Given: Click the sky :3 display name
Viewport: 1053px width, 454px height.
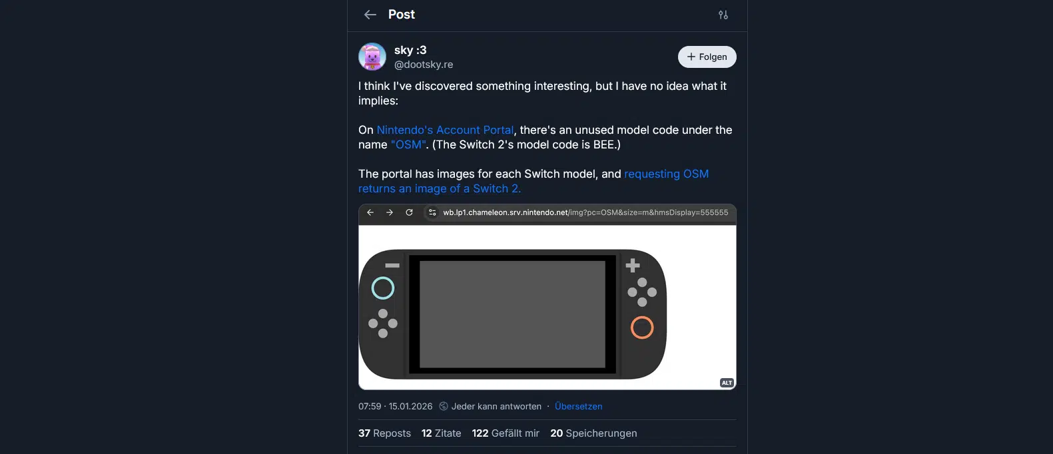Looking at the screenshot, I should (x=410, y=50).
